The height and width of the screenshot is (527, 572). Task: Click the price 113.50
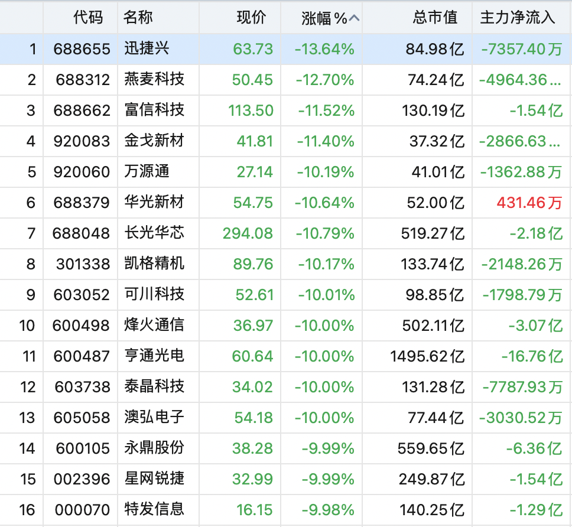pos(251,110)
